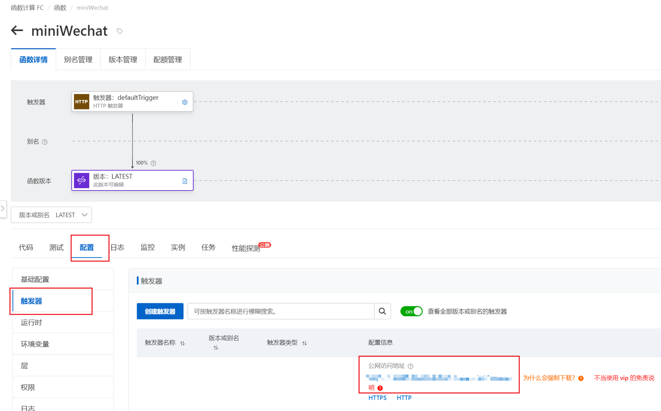The height and width of the screenshot is (411, 661).
Task: Select 环境变量 in config sidebar
Action: click(63, 344)
